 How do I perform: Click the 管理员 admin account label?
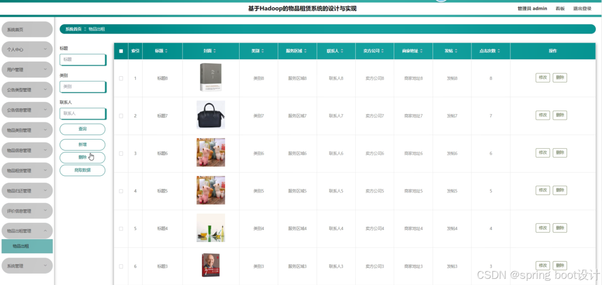532,9
